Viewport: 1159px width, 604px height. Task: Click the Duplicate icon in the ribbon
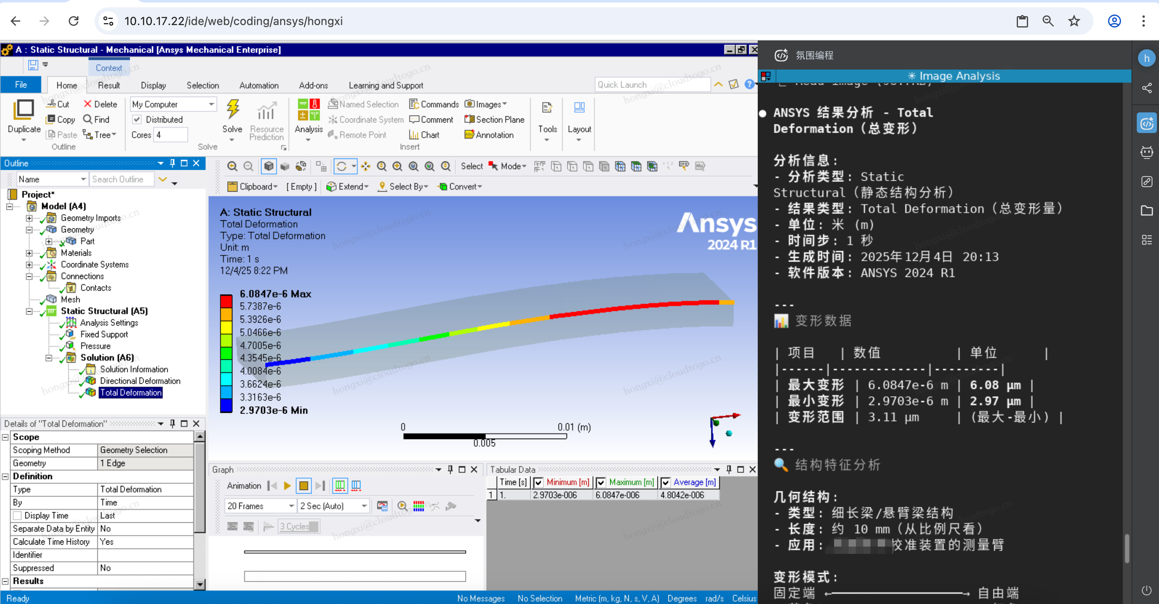24,110
